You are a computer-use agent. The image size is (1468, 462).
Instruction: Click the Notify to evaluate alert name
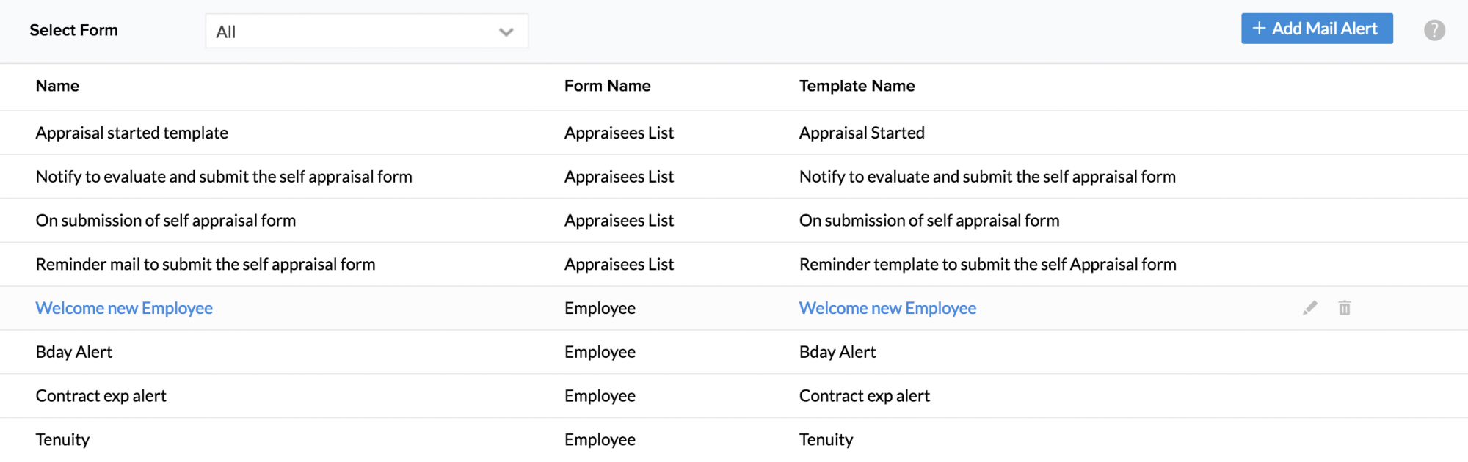click(224, 177)
